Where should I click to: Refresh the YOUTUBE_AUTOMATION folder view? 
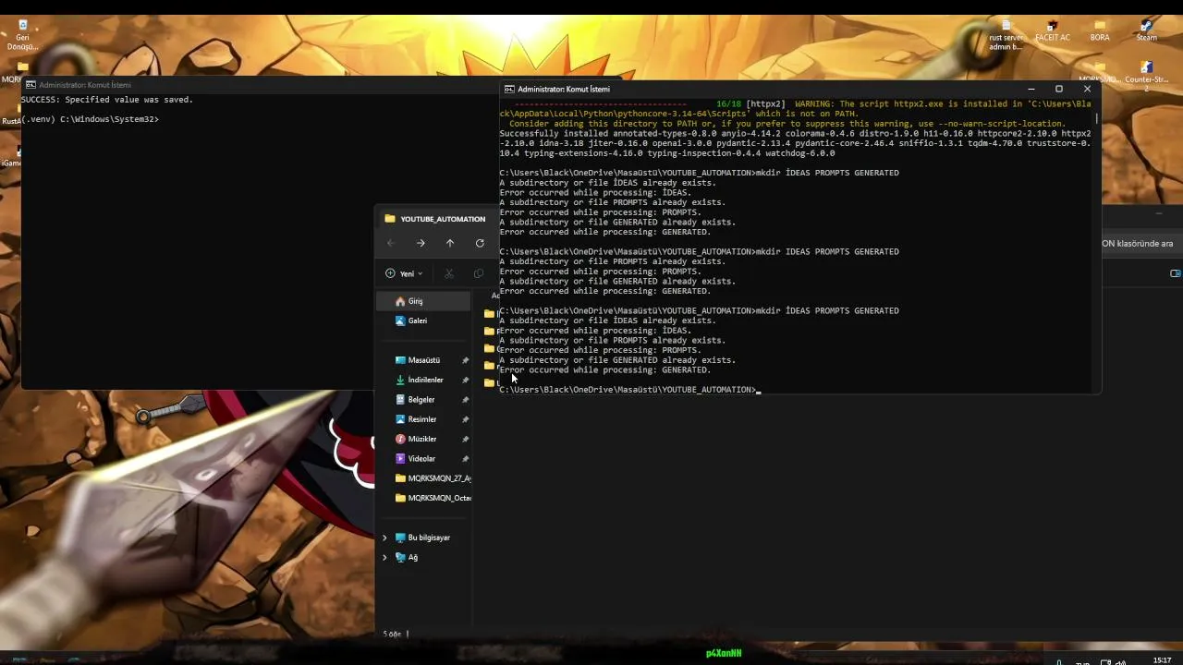(480, 243)
